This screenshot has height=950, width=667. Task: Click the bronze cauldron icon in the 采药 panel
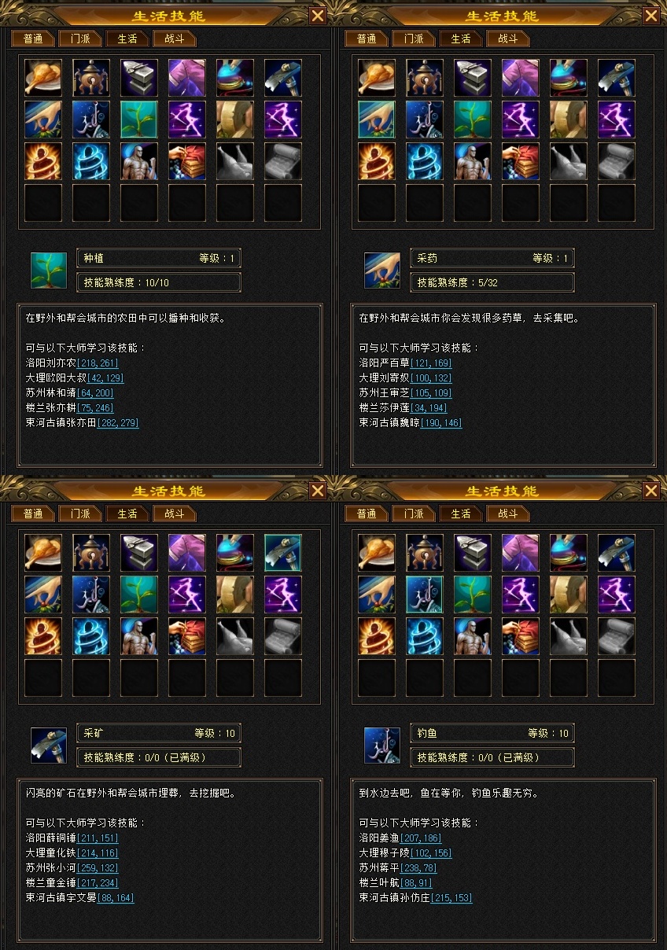click(x=425, y=78)
